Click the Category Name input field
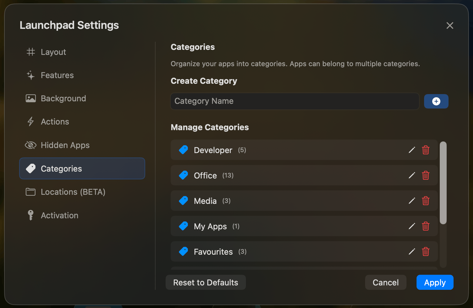 pos(294,101)
